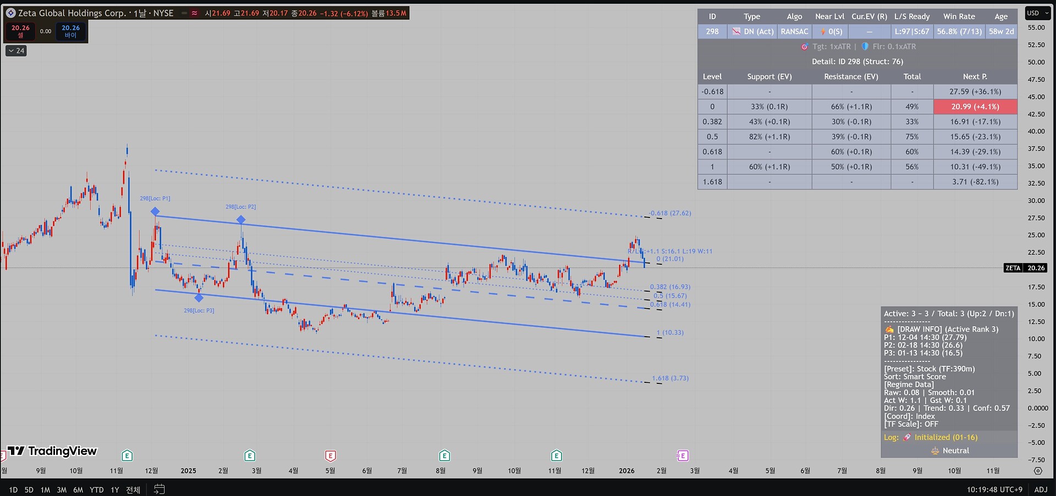Click the 27.59 (+36.1%) next price cell
1056x496 pixels.
pos(975,92)
